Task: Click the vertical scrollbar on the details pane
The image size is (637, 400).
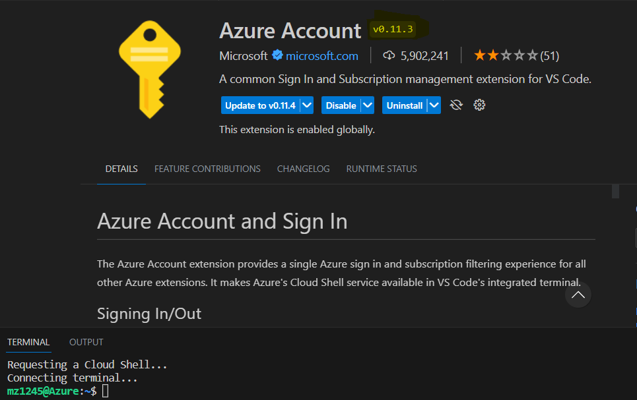Action: point(615,192)
